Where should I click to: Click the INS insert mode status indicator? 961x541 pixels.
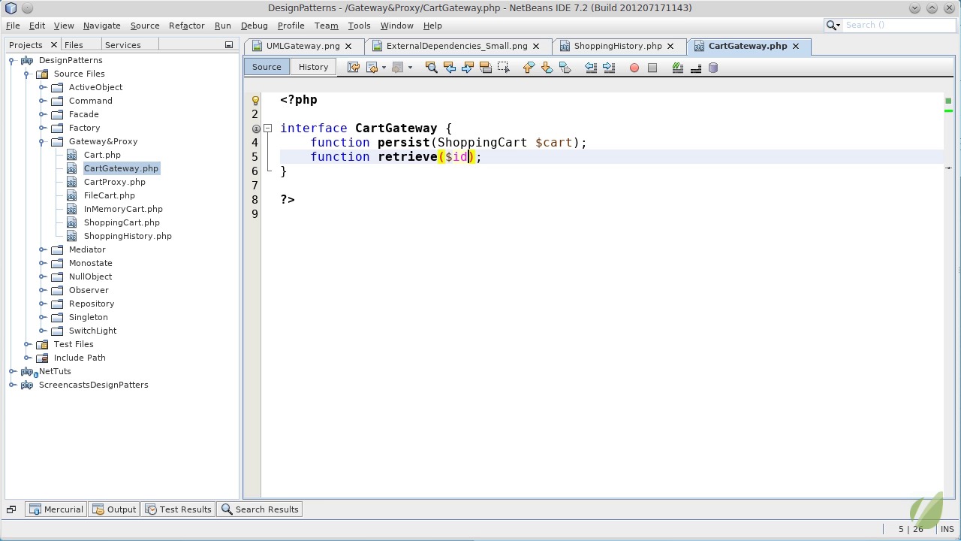coord(947,529)
